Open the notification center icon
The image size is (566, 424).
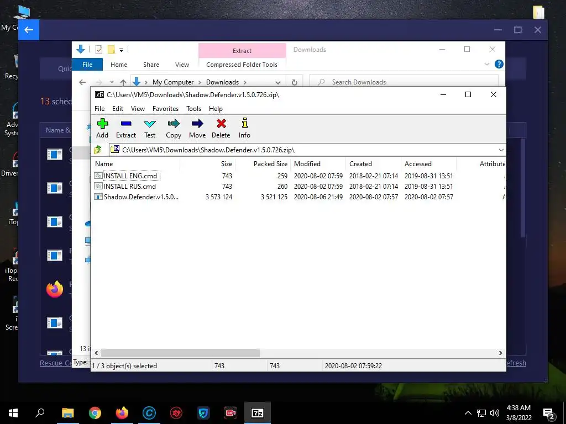pyautogui.click(x=549, y=414)
